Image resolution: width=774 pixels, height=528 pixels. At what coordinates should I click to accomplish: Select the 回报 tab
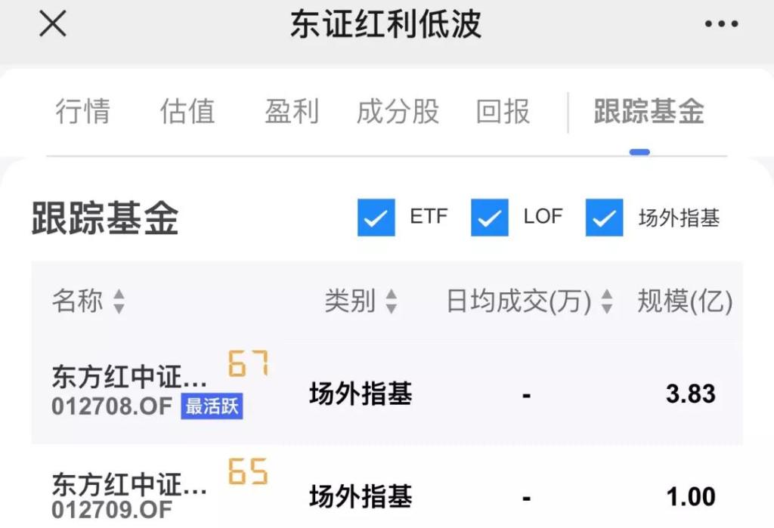click(503, 111)
